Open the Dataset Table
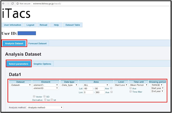This screenshot has width=172, height=113. tap(73, 25)
